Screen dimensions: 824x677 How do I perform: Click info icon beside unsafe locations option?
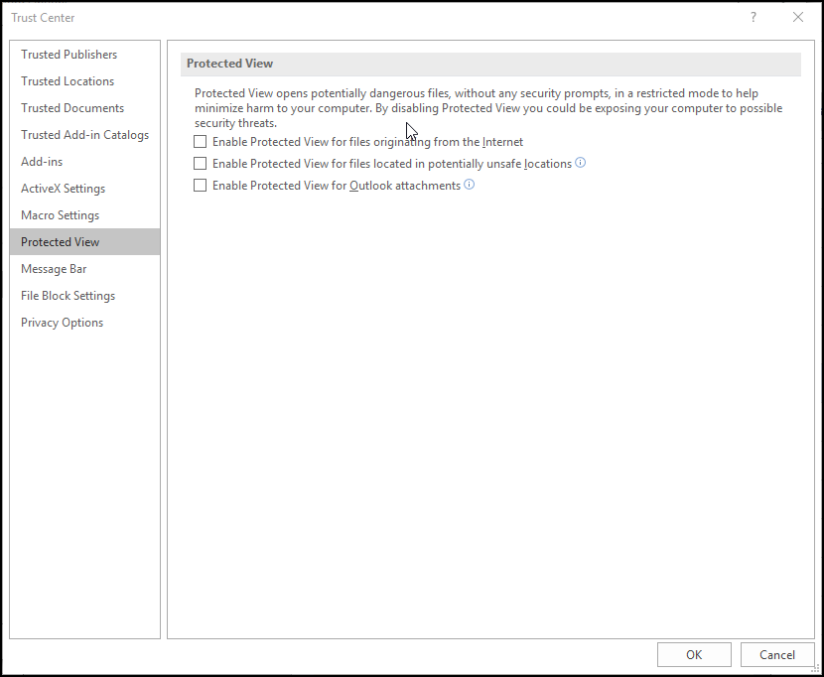point(581,163)
